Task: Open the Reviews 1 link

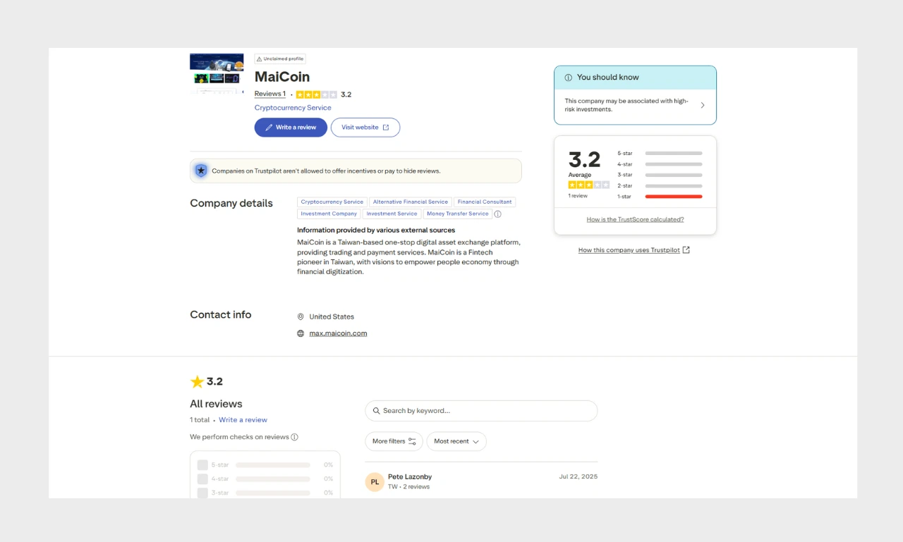Action: pyautogui.click(x=270, y=94)
